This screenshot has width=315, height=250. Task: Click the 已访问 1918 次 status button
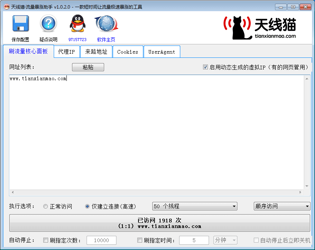(x=160, y=223)
